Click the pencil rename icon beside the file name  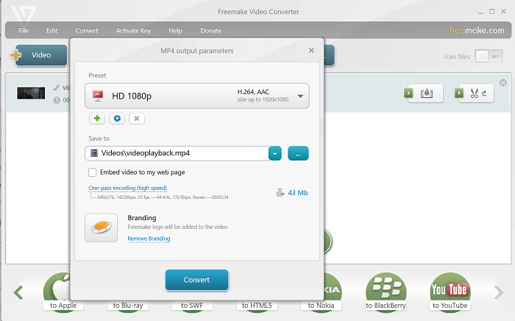[57, 88]
